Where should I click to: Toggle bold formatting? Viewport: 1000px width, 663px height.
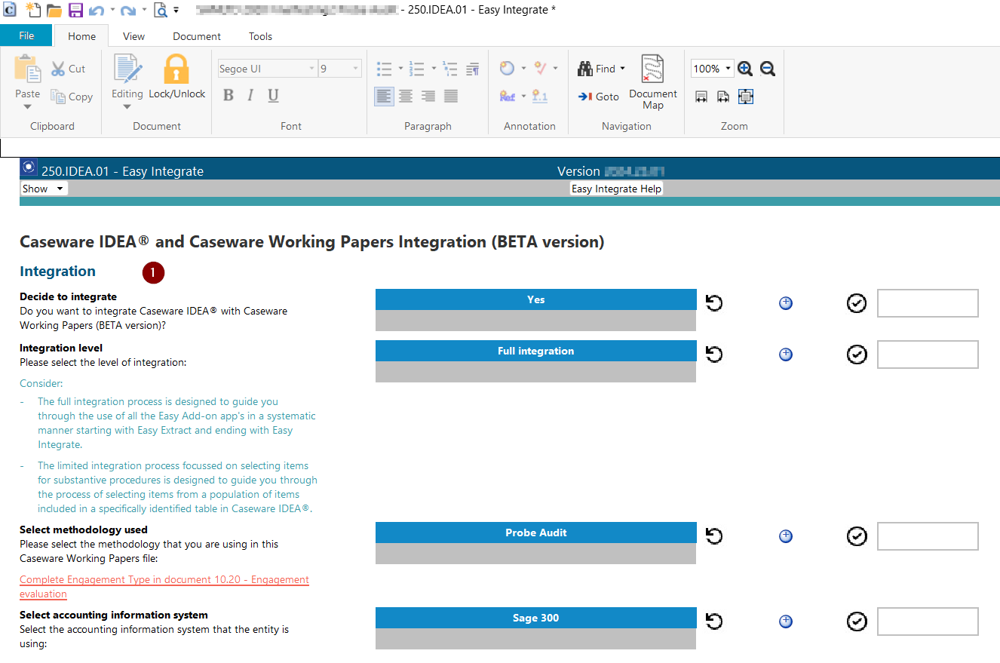229,95
